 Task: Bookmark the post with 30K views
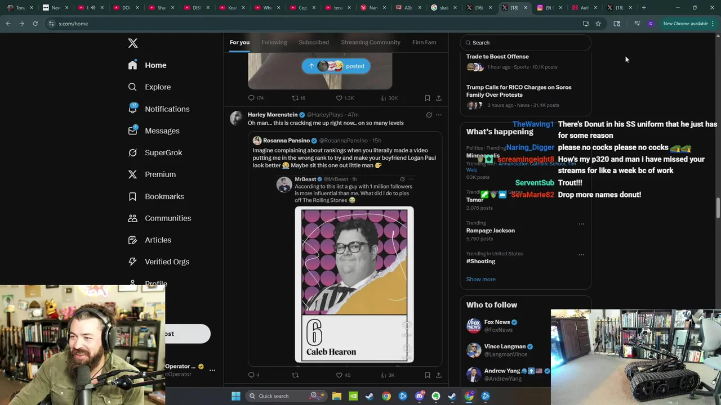tap(428, 98)
